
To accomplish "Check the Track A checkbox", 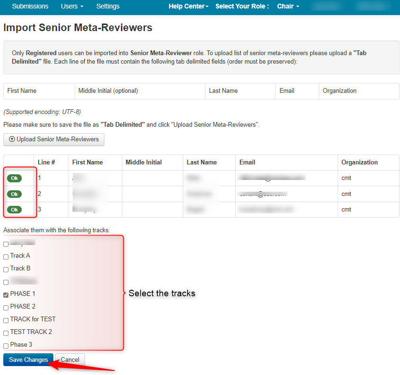I will pyautogui.click(x=6, y=257).
